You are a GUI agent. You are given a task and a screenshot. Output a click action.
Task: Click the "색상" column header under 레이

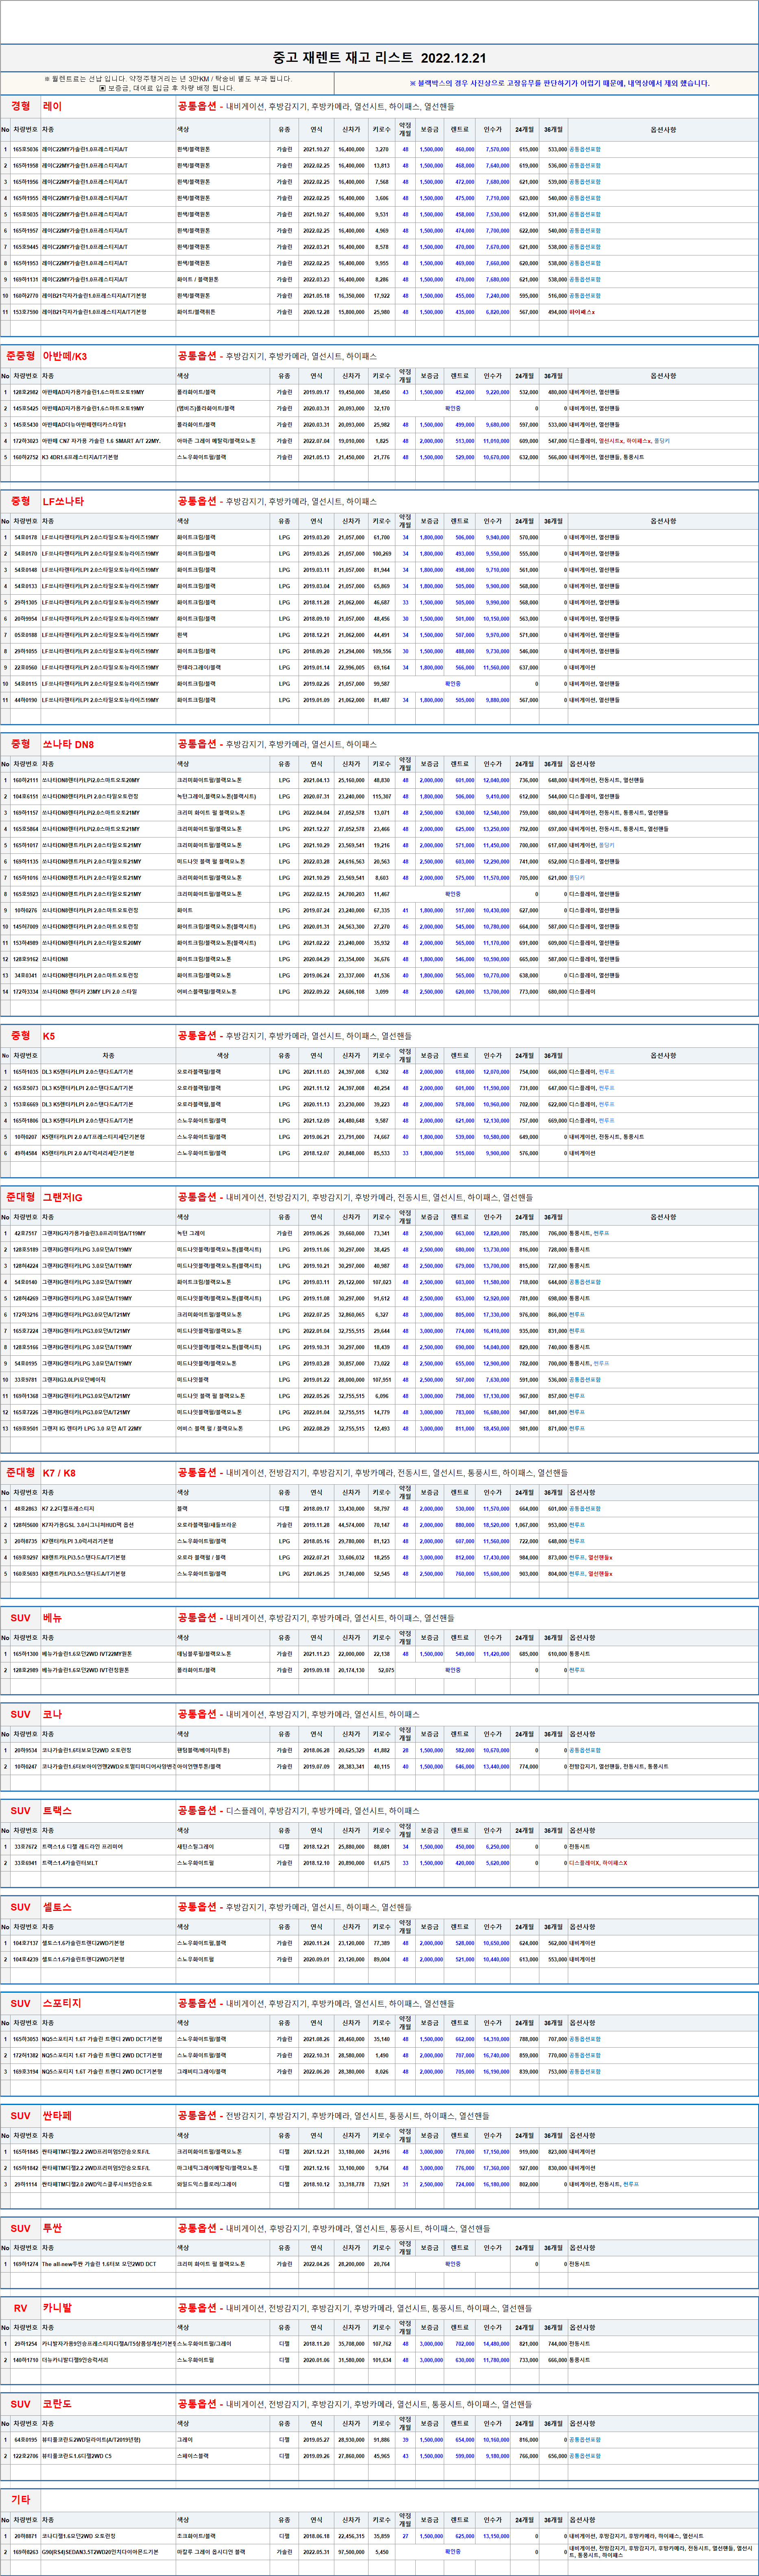(183, 130)
